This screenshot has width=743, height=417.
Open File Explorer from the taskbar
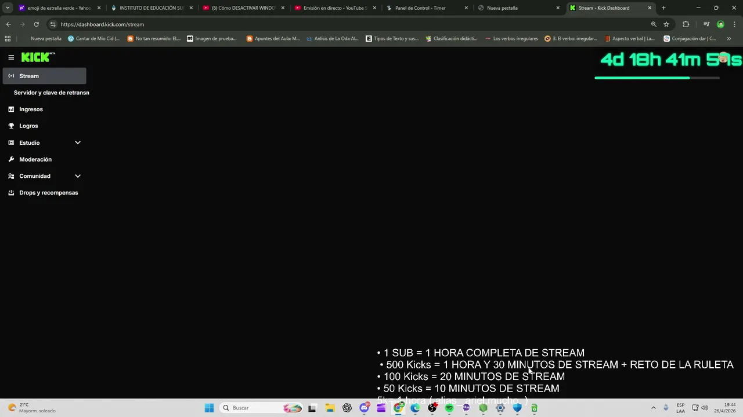pos(330,408)
